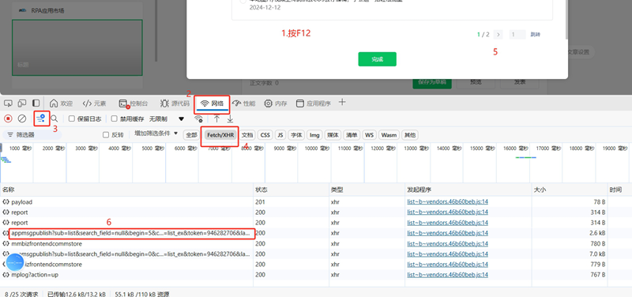The width and height of the screenshot is (632, 297).
Task: Select the Fetch/XHR filter button
Action: pos(220,135)
